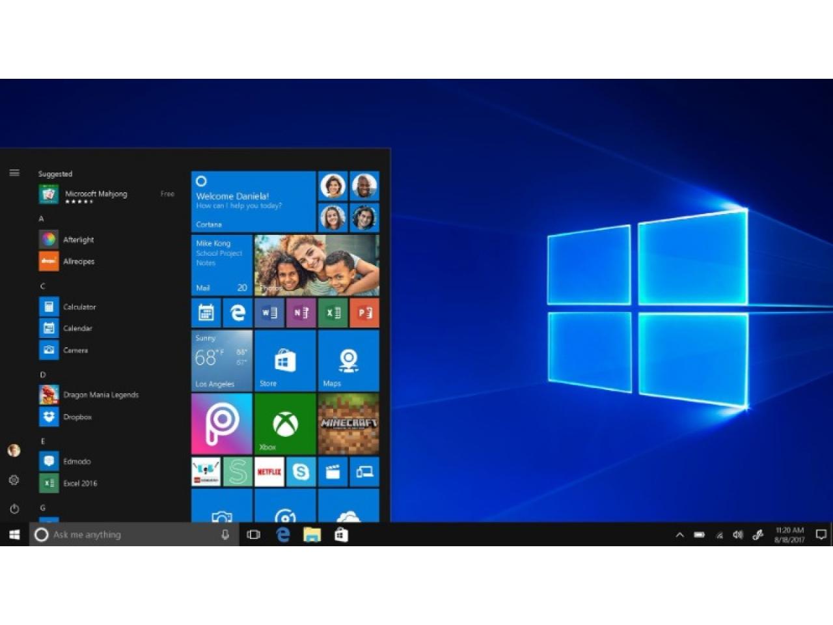Launch the PicsArt tile
The image size is (833, 625).
[221, 424]
